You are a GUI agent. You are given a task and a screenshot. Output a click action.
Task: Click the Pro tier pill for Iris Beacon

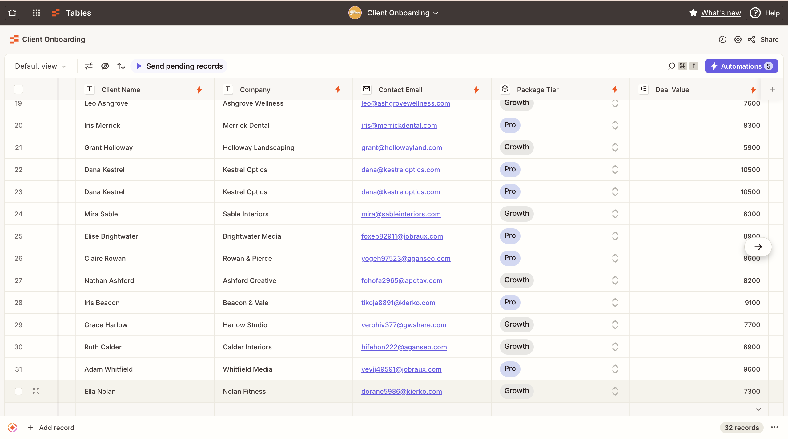[x=510, y=302]
